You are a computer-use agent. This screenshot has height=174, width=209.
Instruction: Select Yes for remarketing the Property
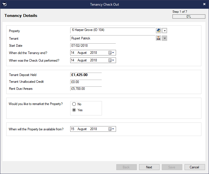[x=74, y=110]
